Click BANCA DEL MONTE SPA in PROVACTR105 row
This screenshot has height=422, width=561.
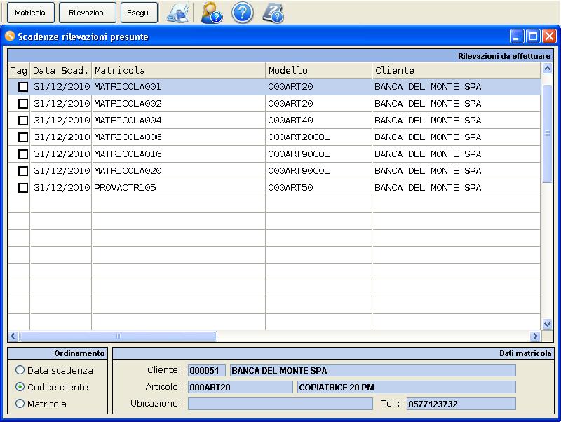457,188
